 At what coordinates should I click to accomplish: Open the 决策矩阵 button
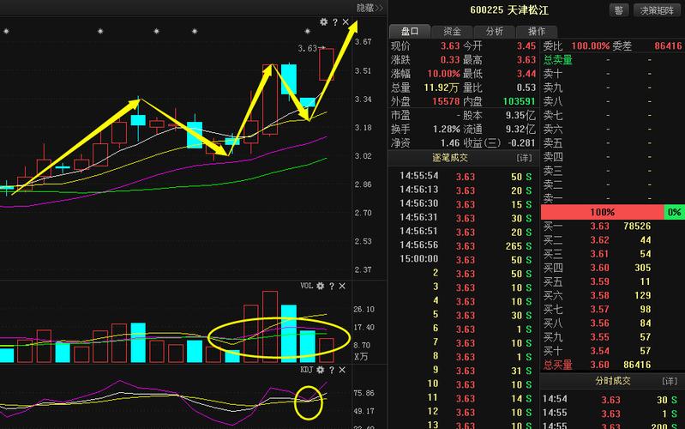click(657, 10)
